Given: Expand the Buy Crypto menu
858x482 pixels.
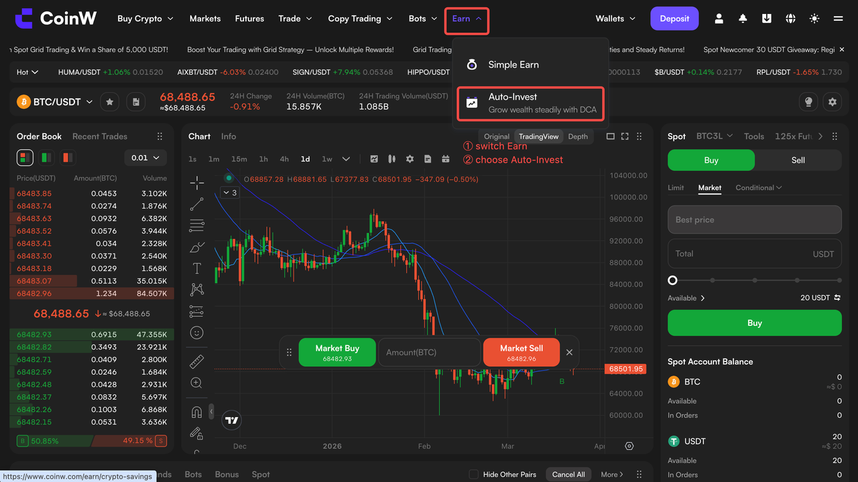Looking at the screenshot, I should [x=145, y=19].
